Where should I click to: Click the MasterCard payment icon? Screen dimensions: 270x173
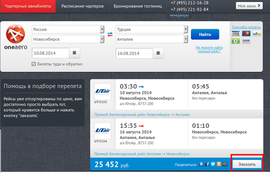(x=246, y=34)
